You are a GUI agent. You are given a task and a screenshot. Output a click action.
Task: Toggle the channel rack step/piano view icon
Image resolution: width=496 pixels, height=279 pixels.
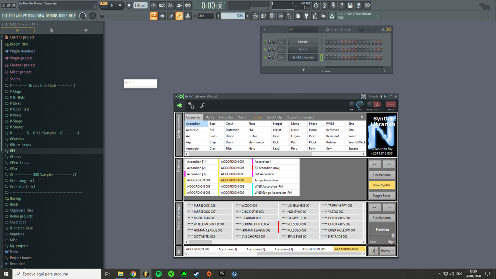389,29
